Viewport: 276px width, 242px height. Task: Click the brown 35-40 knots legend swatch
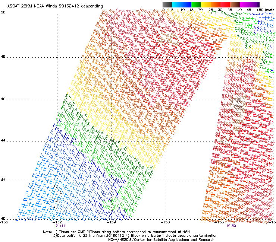pos(235,4)
